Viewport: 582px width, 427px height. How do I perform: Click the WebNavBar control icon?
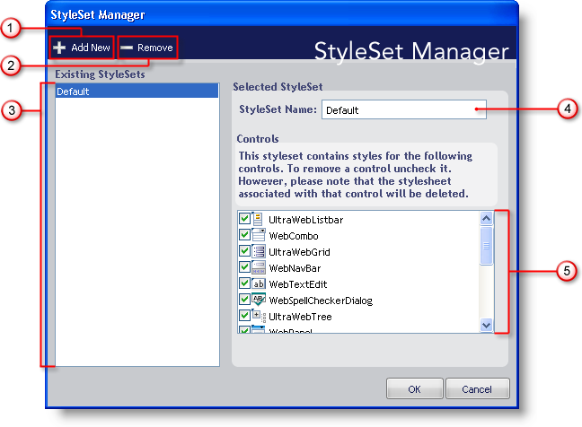pos(258,267)
